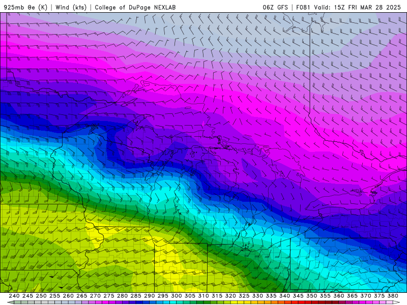Click the 265 legend value
The height and width of the screenshot is (305, 407).
click(82, 296)
